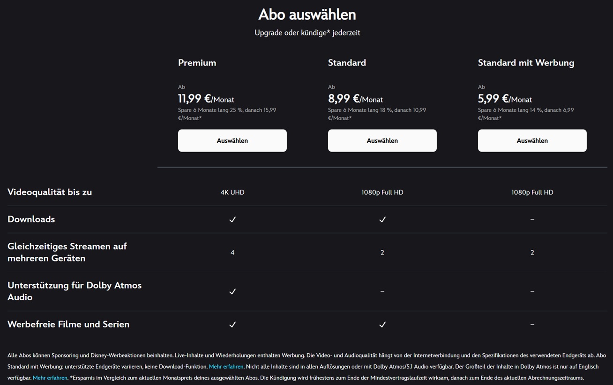Click Downloads checkmark under Premium

pyautogui.click(x=232, y=219)
